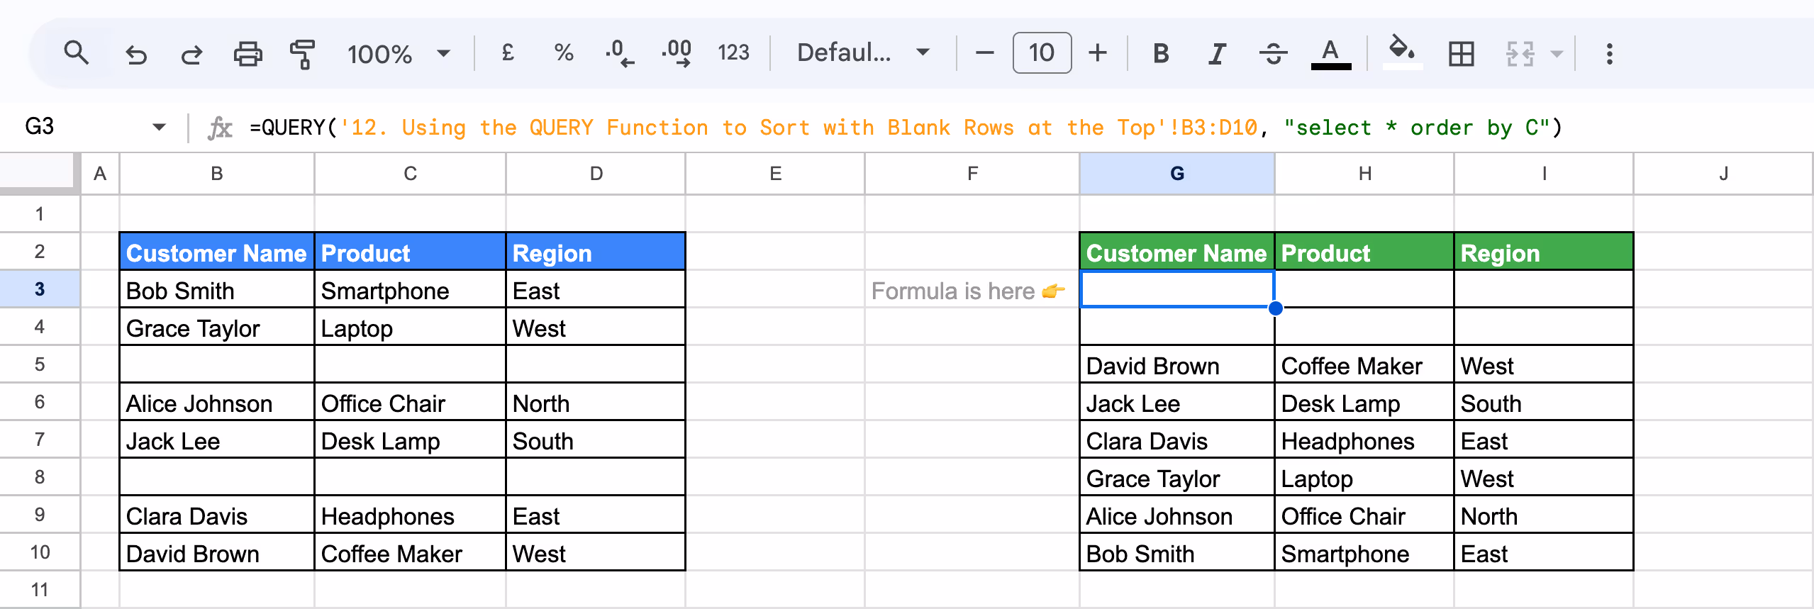Expand the merge cells type arrow

1557,54
